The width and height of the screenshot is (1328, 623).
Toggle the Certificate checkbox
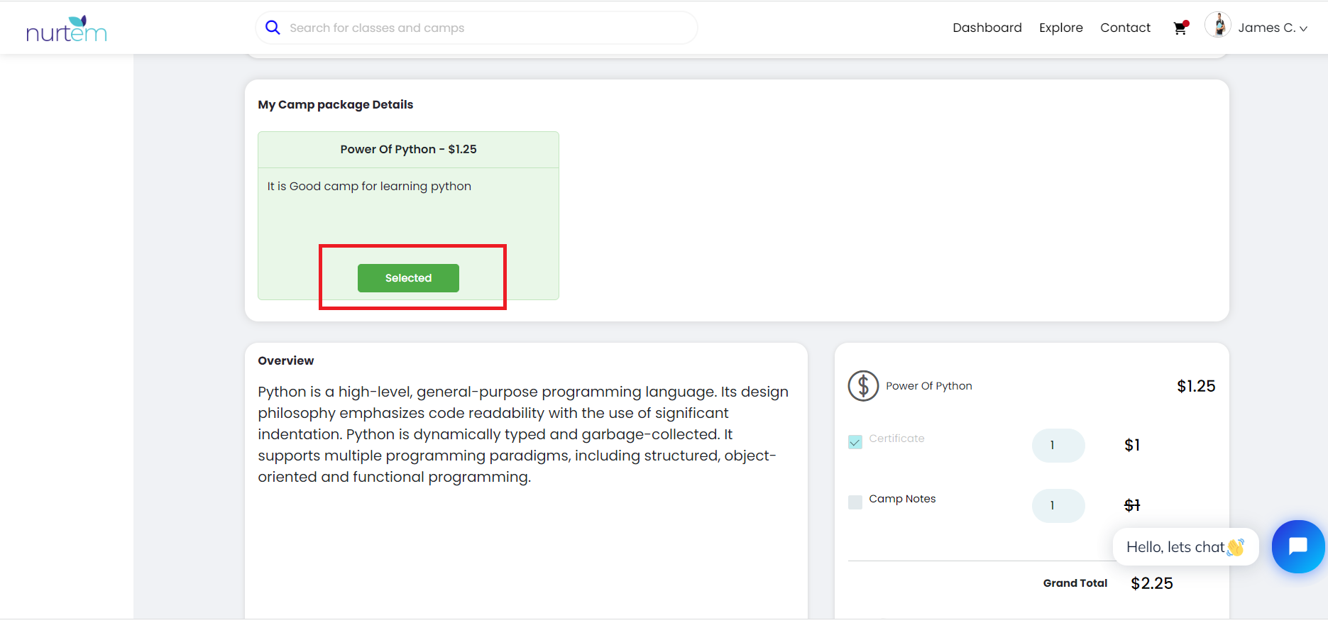point(855,442)
